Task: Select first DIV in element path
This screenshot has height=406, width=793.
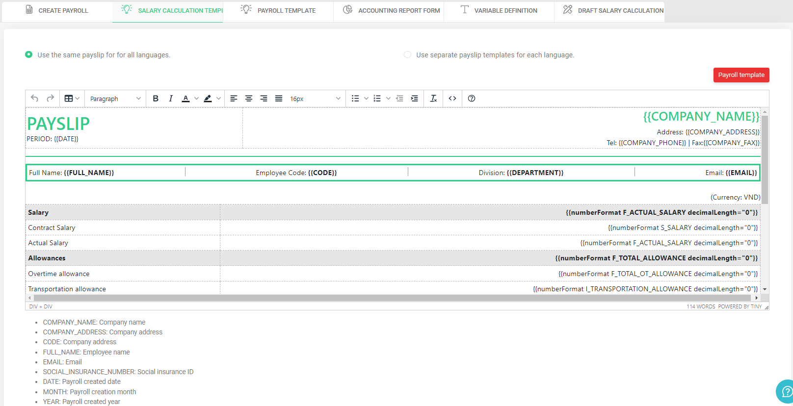Action: [33, 306]
